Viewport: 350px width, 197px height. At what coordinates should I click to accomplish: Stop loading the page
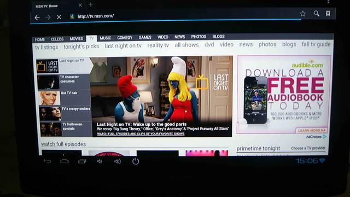pyautogui.click(x=59, y=17)
